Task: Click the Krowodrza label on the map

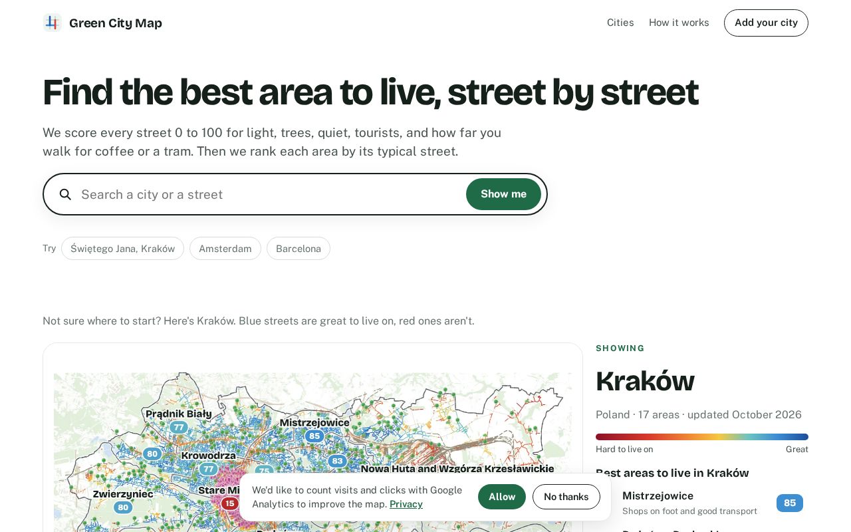Action: click(209, 456)
